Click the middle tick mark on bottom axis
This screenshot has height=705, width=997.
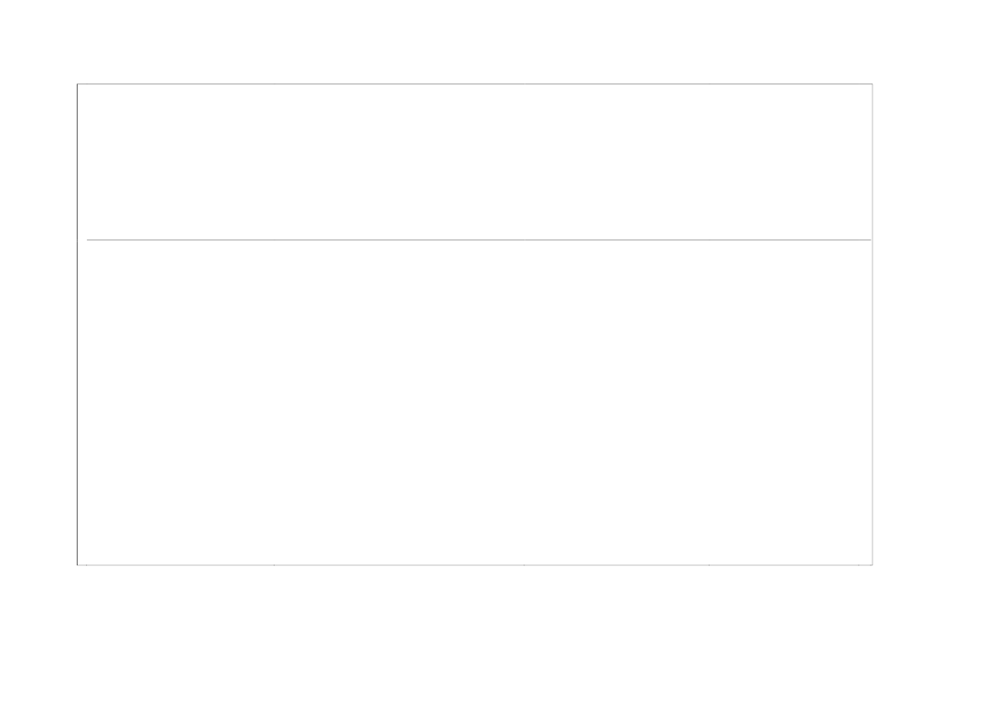[524, 565]
